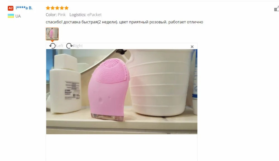Click the rotate left arrow icon
279x161 pixels.
pos(52,46)
